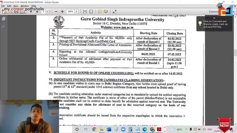Click the 'Printing of Provisional Allotment/Offer Letter' row text

coord(96,45)
